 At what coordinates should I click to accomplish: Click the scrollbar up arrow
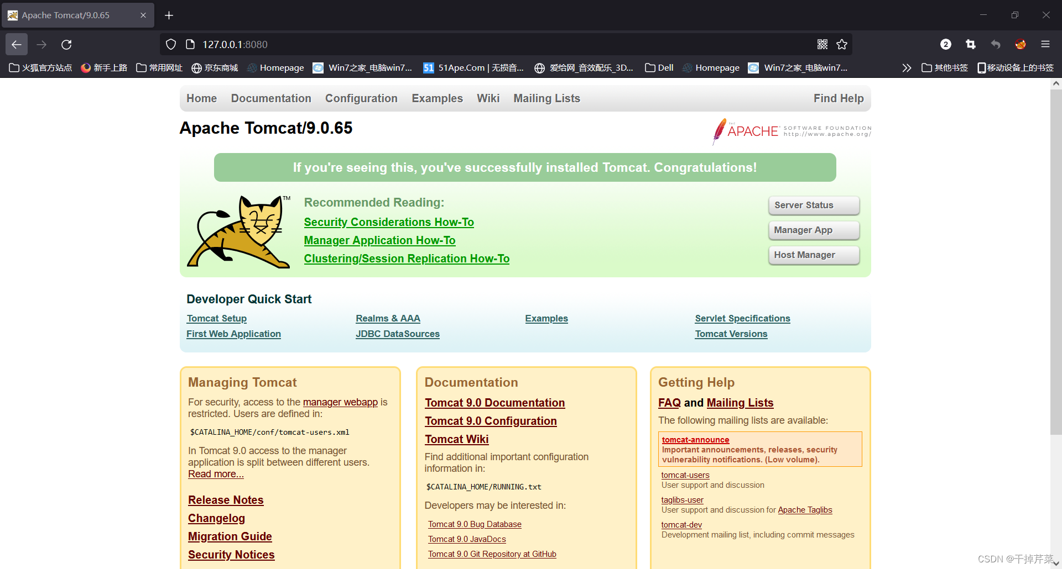(1056, 84)
